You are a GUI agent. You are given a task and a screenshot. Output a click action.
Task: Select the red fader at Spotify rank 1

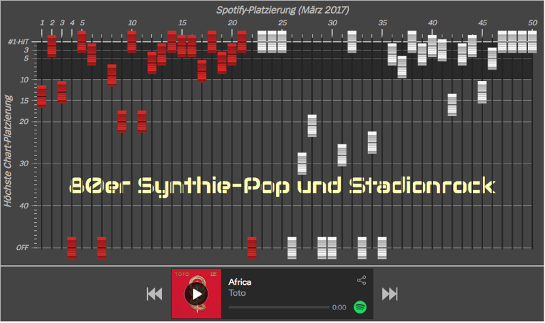point(42,96)
